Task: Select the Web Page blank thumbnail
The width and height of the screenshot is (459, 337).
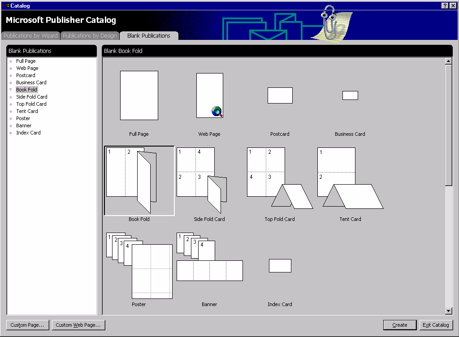Action: pos(210,95)
